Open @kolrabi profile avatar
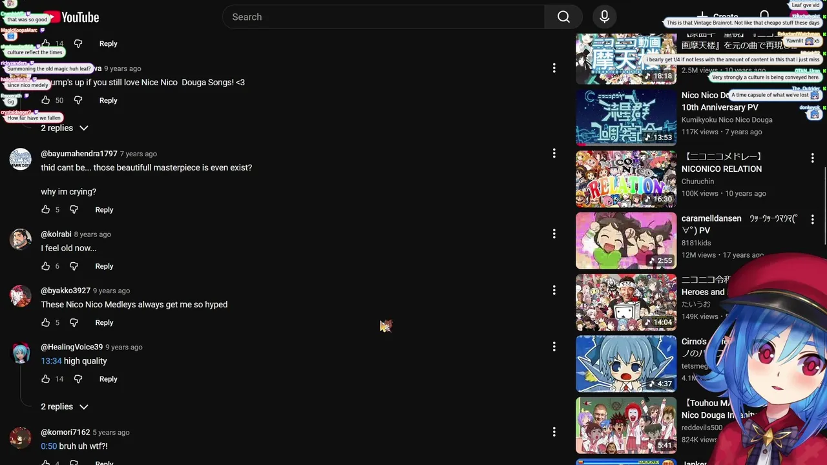827x465 pixels. pos(20,238)
